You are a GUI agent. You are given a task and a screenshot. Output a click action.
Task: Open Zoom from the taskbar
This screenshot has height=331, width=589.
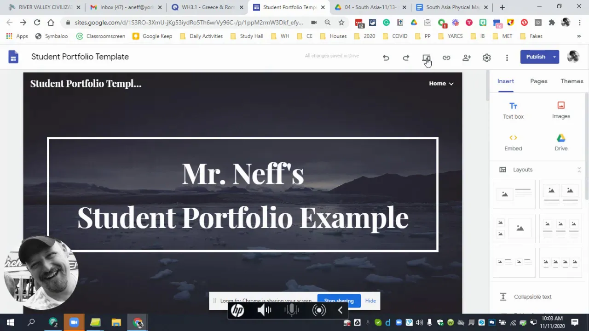coord(74,322)
